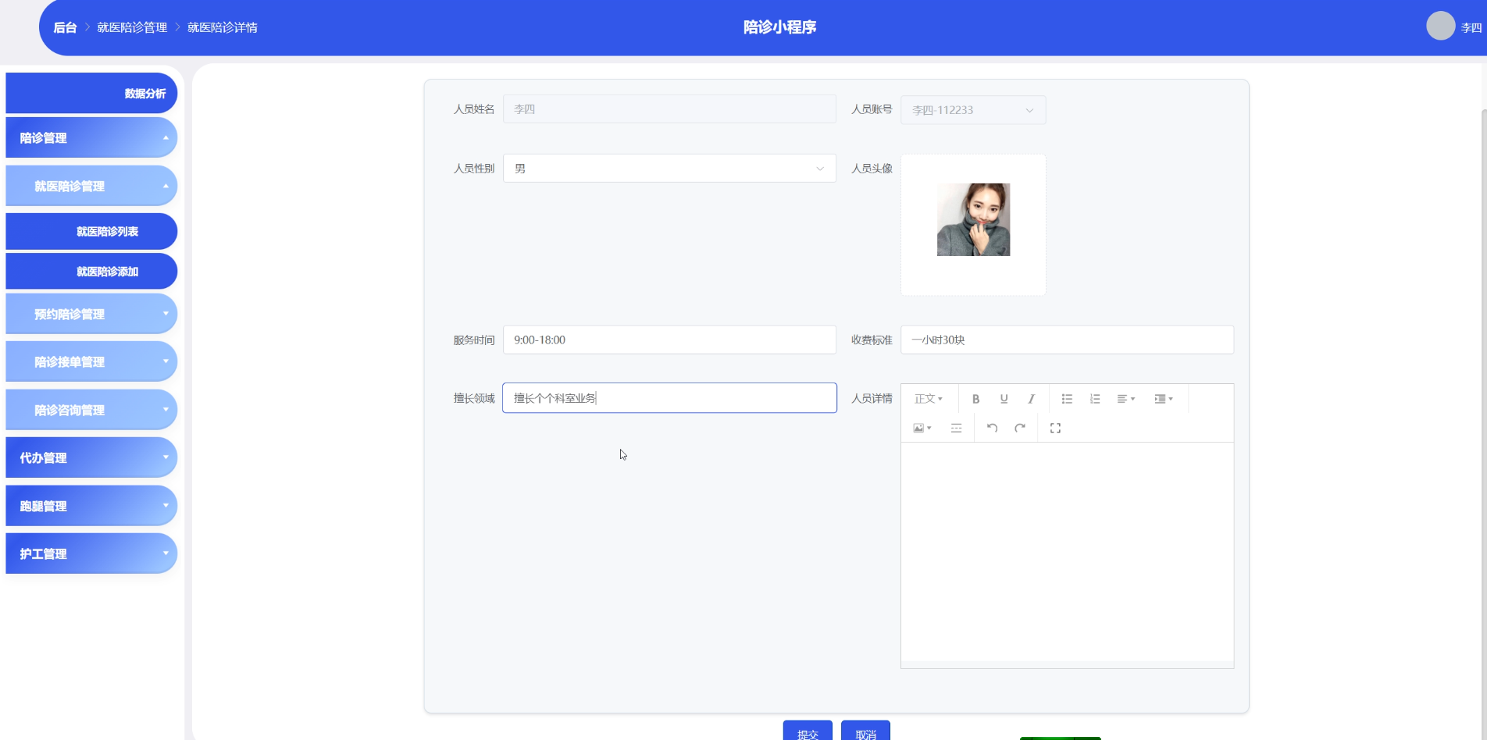Collapse 就医陪诊管理 submenu
The height and width of the screenshot is (740, 1487).
click(91, 187)
